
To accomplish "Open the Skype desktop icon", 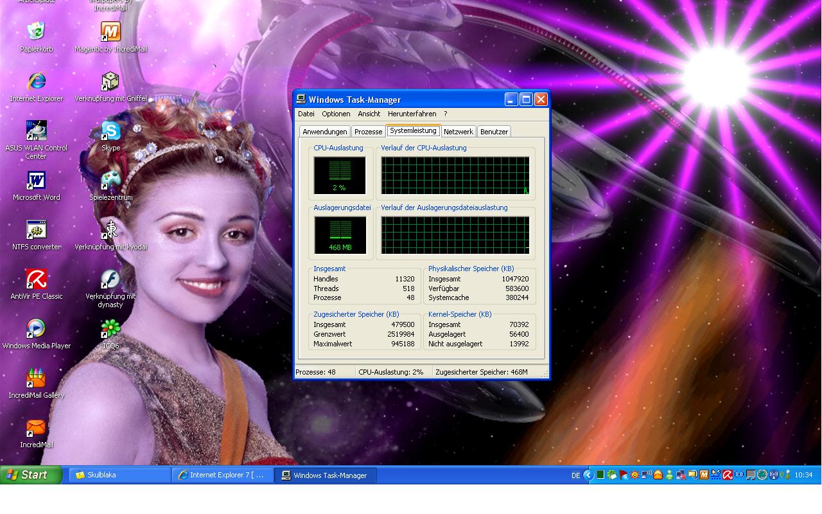I will click(x=110, y=132).
